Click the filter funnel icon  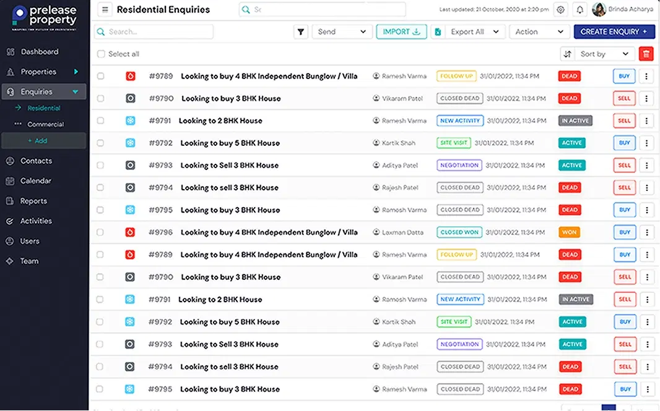click(301, 32)
